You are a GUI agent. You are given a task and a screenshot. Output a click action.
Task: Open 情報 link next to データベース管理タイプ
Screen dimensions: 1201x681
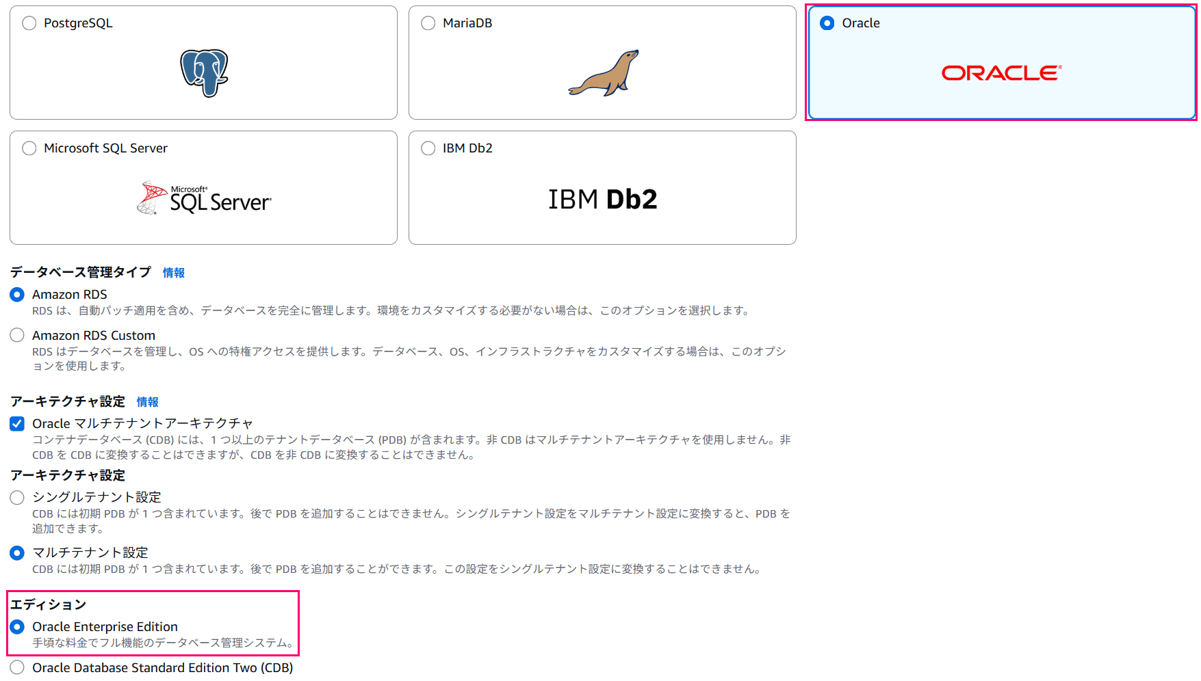(174, 273)
